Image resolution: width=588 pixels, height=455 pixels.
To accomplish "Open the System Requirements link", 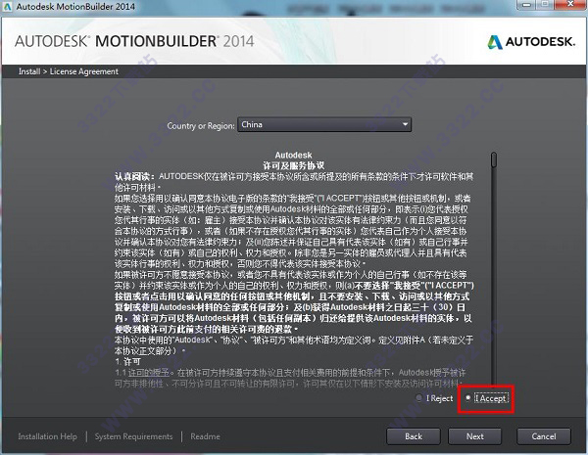I will tap(133, 436).
